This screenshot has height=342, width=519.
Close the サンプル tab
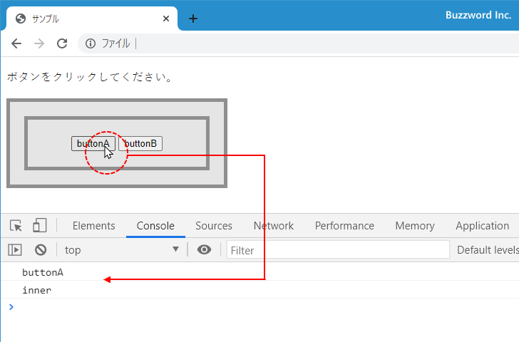click(166, 19)
